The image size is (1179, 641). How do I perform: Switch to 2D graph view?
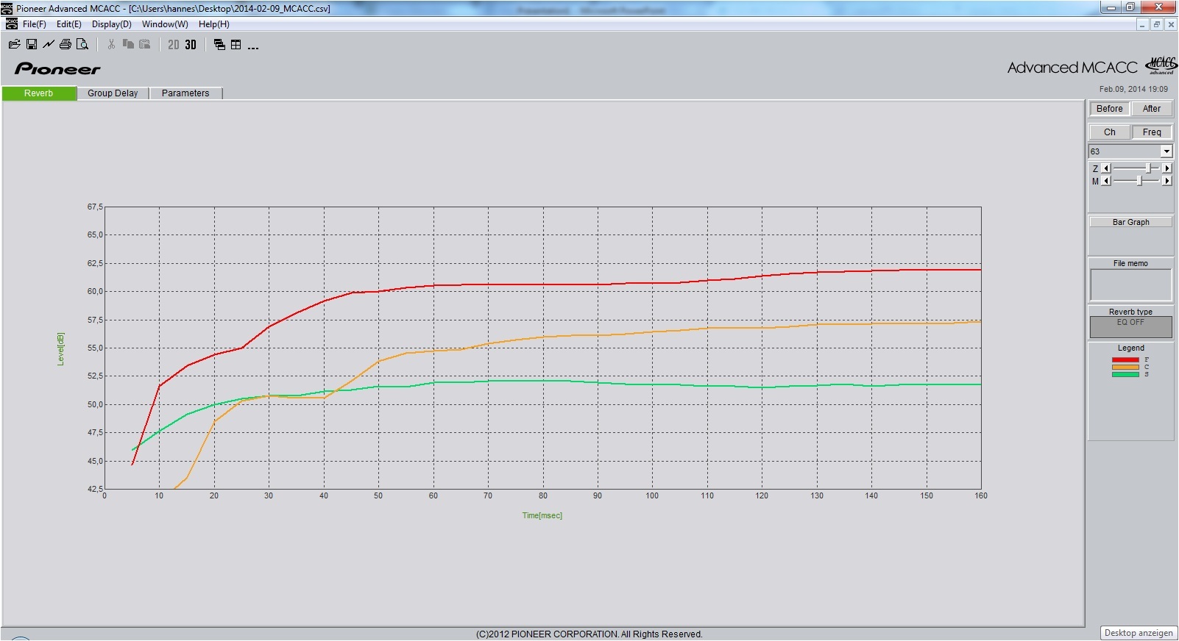pos(174,45)
